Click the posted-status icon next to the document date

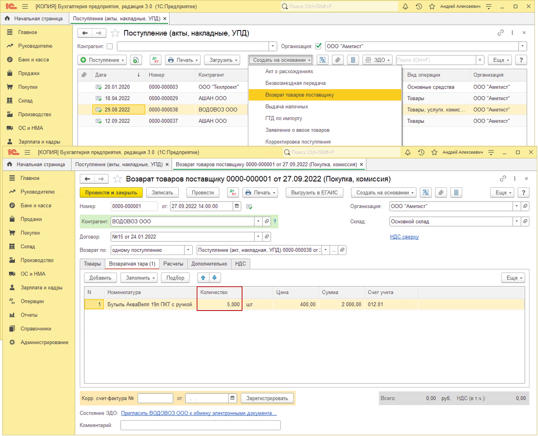pos(249,207)
